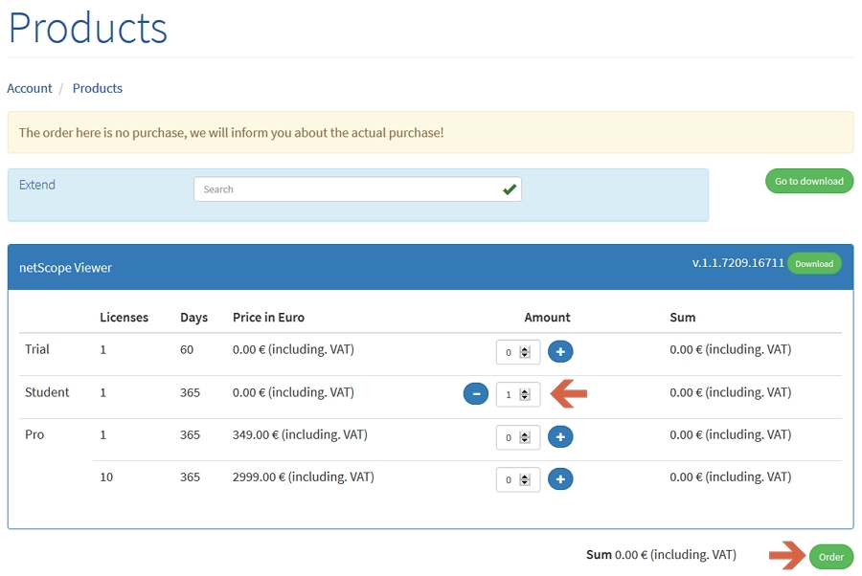Click the Amount column header
This screenshot has height=576, width=862.
(547, 318)
